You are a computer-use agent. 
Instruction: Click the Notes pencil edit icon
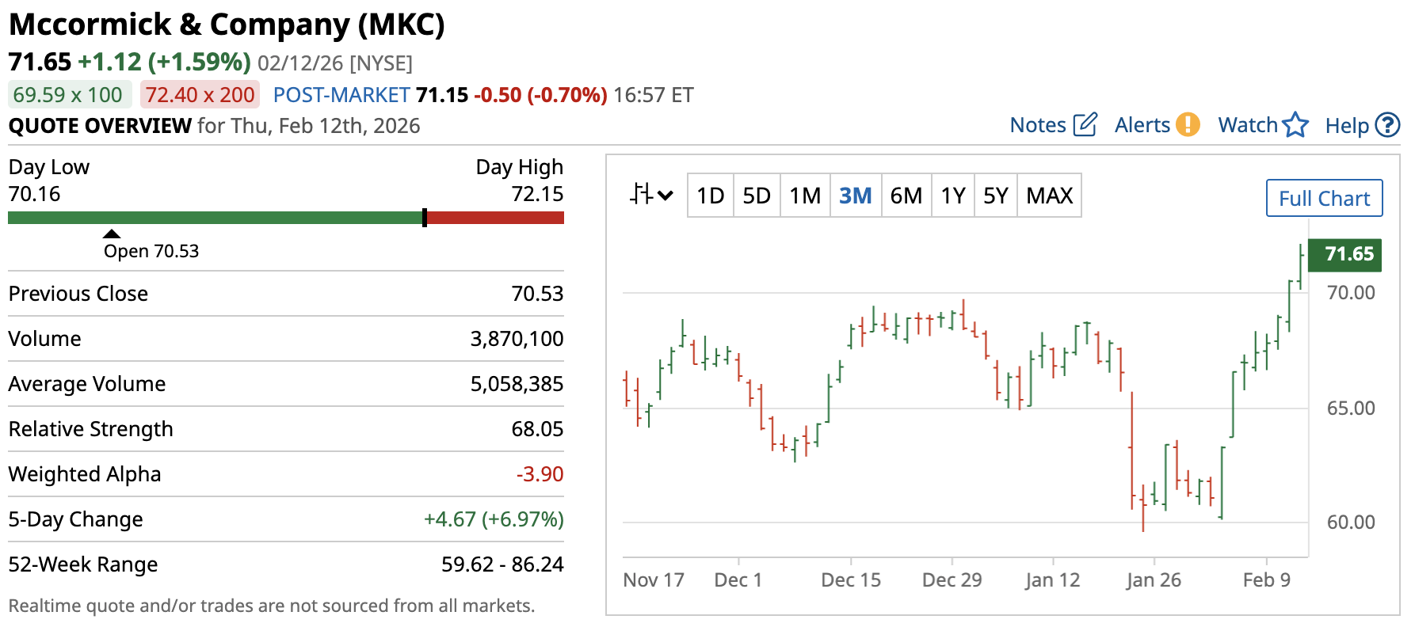pos(1085,125)
